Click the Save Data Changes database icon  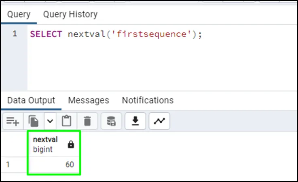pyautogui.click(x=111, y=120)
